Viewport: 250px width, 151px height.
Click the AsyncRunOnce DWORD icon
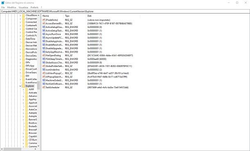44,34
